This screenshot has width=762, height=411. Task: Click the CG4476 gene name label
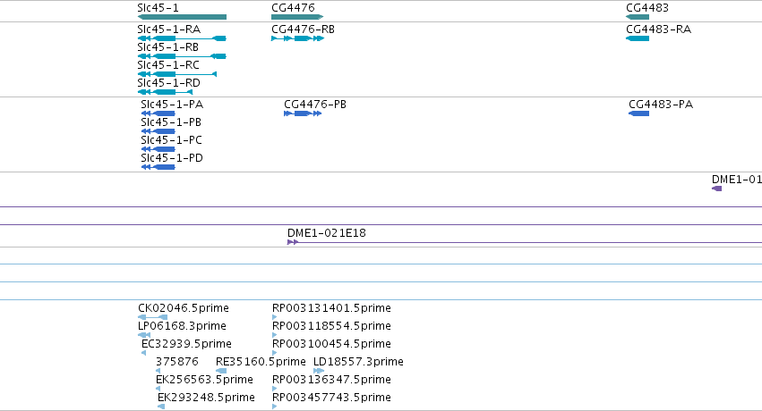(293, 8)
